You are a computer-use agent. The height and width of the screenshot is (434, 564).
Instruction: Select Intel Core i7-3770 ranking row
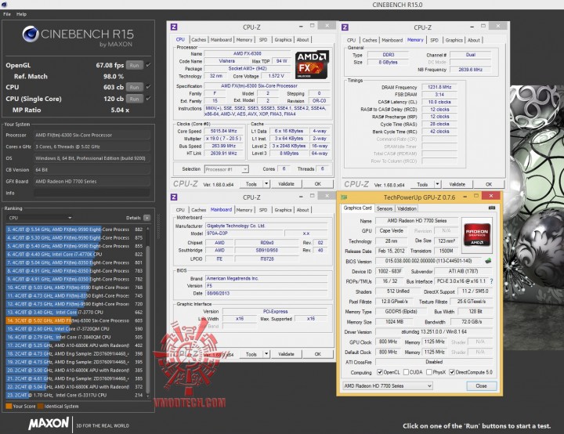[75, 312]
